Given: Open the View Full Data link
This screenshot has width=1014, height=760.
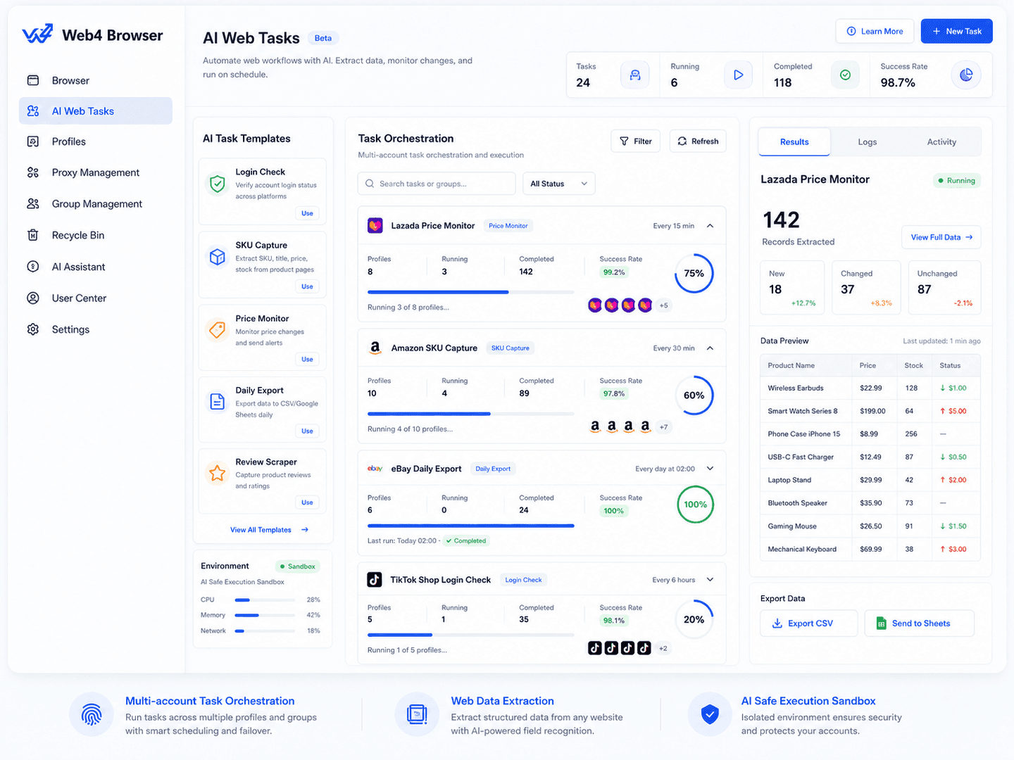Looking at the screenshot, I should coord(941,237).
